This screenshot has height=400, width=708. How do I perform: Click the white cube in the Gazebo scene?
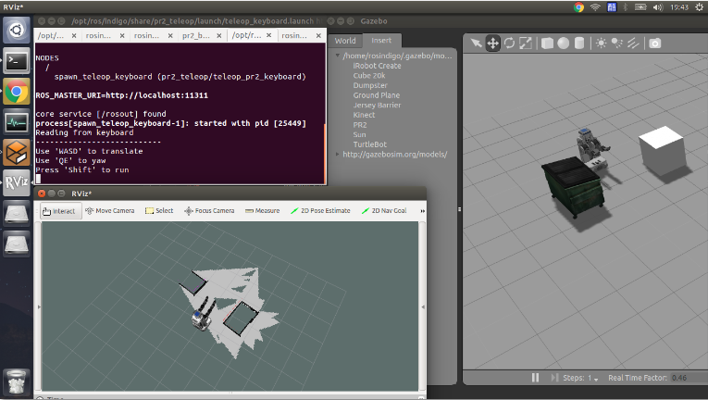[x=662, y=150]
